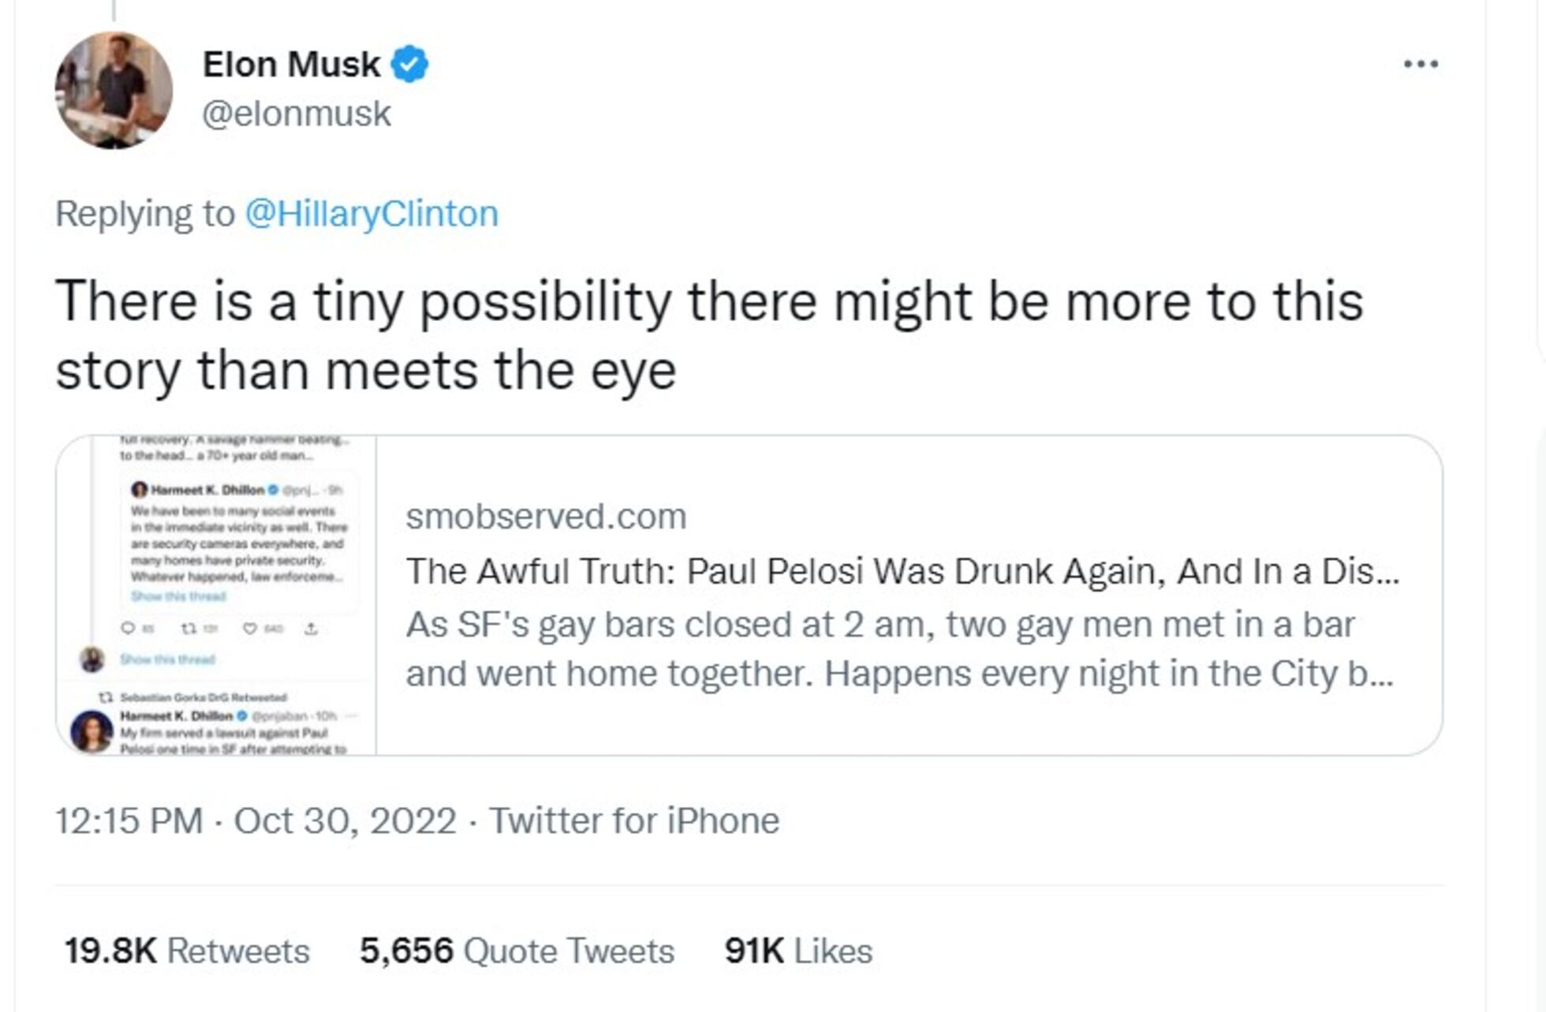Click the heart icon under Dhillon's quoted tweet
Image resolution: width=1546 pixels, height=1012 pixels.
(251, 628)
